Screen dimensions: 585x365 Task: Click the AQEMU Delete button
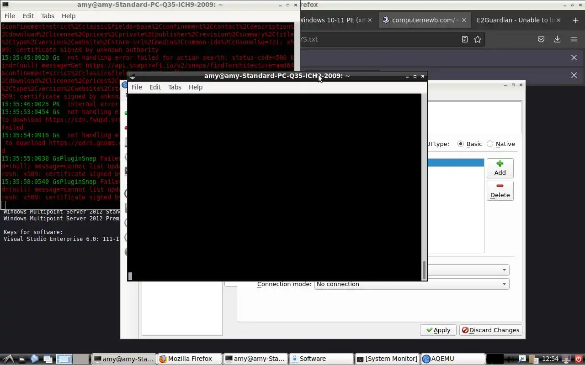pos(500,190)
